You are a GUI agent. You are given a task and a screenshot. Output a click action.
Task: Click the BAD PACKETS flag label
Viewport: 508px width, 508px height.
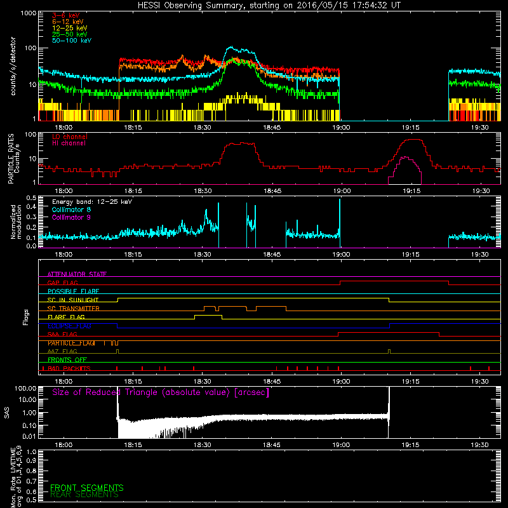pos(69,368)
